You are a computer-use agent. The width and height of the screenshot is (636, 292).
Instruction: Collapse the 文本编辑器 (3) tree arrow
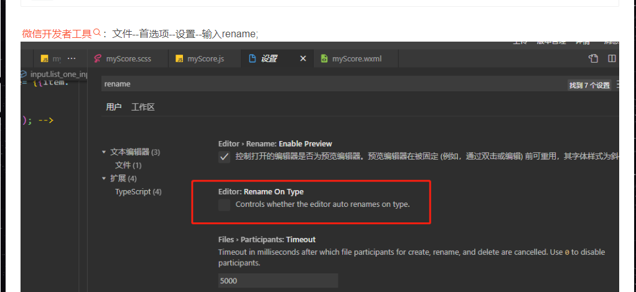click(105, 153)
